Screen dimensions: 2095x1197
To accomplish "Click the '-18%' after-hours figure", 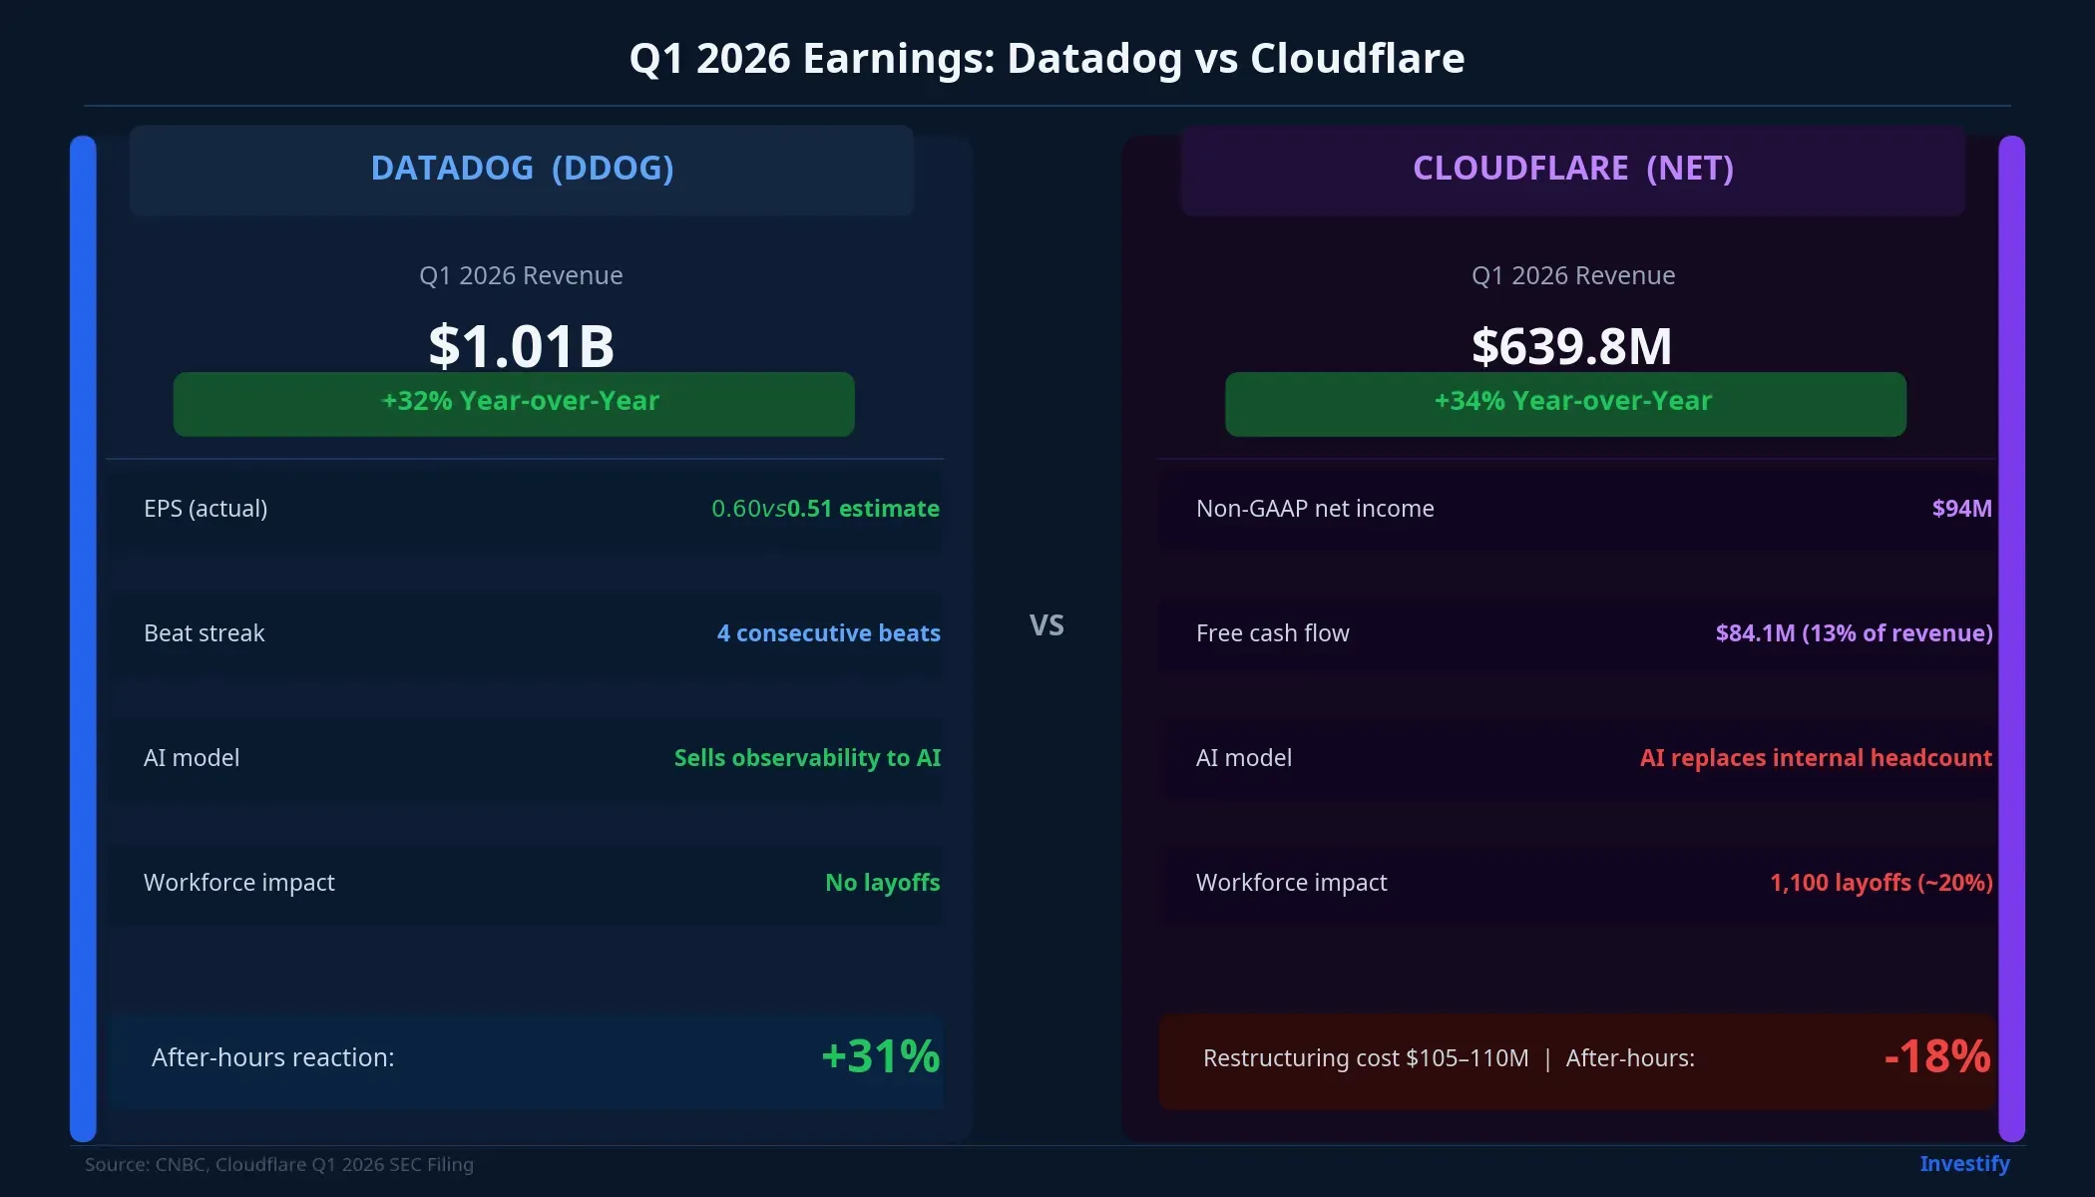I will pyautogui.click(x=1937, y=1056).
